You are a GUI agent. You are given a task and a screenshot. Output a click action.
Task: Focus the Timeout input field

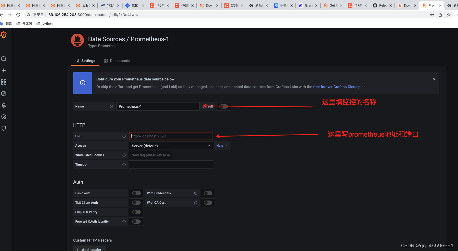click(x=171, y=165)
